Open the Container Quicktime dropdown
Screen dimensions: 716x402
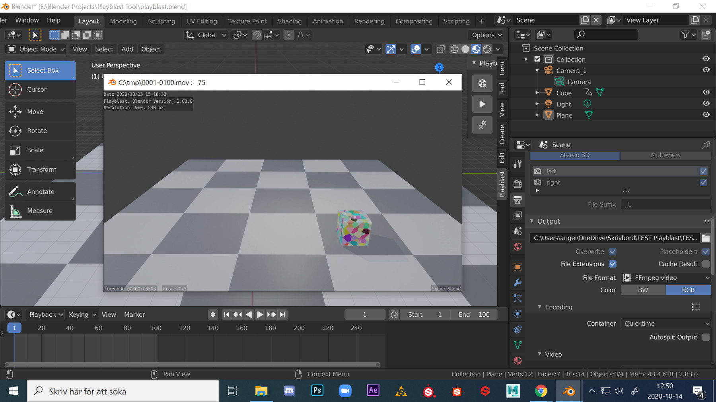(666, 323)
